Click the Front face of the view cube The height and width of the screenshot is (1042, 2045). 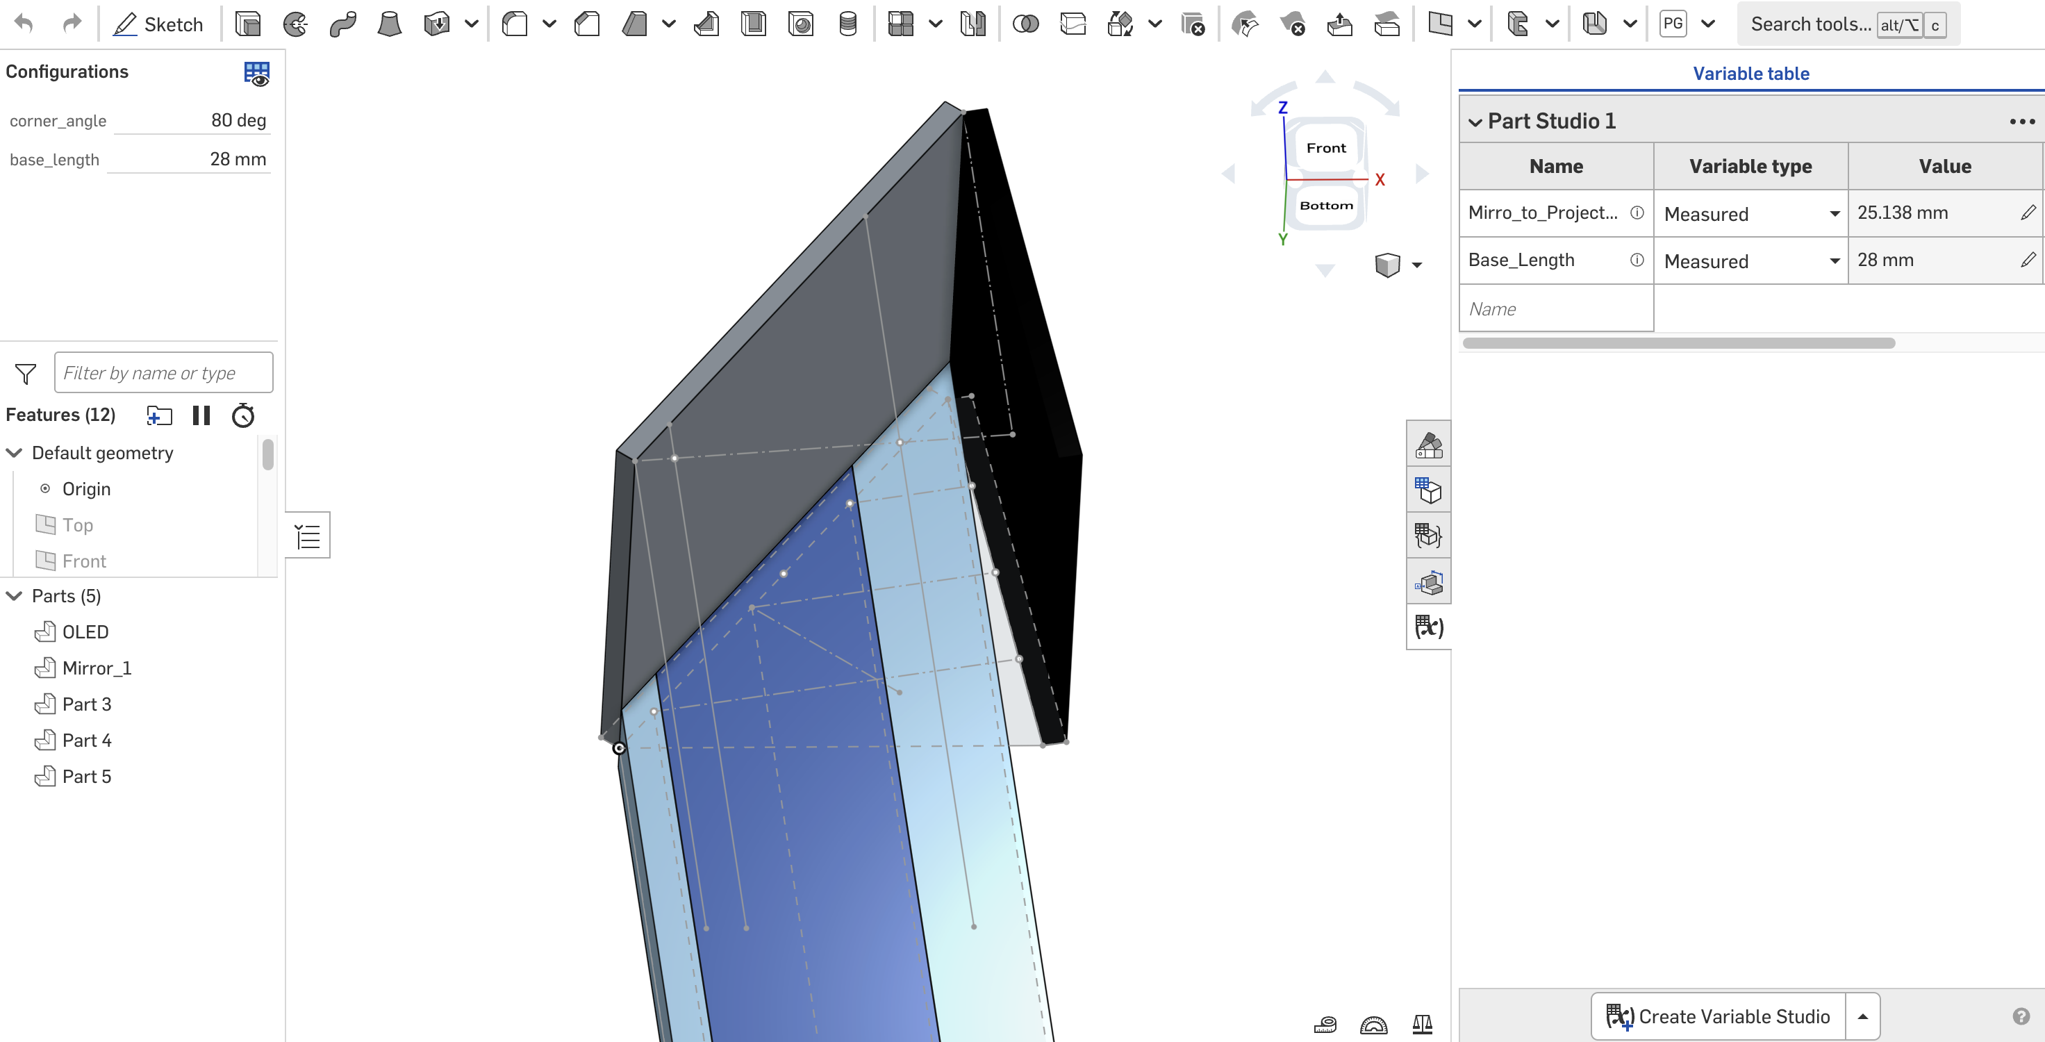point(1326,148)
